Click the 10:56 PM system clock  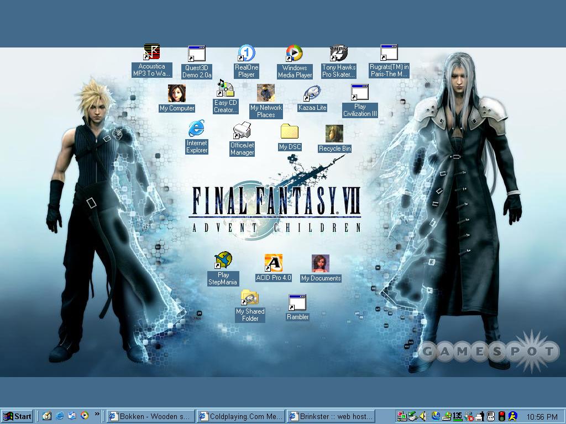point(542,417)
